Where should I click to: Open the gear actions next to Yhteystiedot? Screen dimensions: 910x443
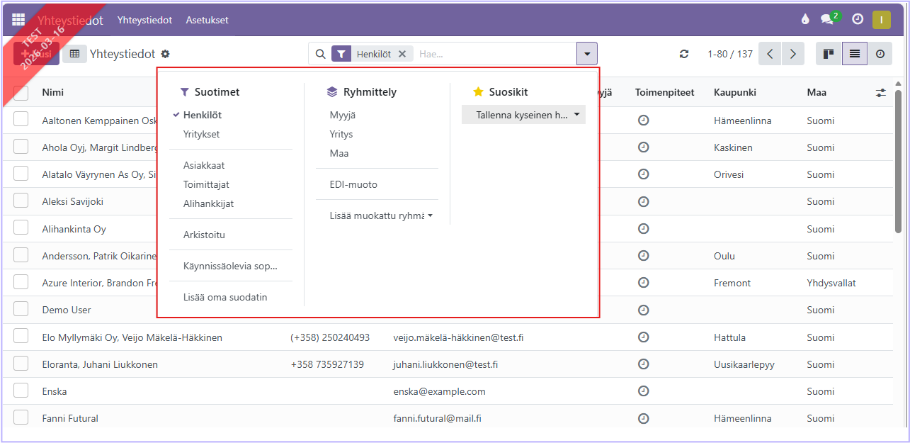point(166,54)
